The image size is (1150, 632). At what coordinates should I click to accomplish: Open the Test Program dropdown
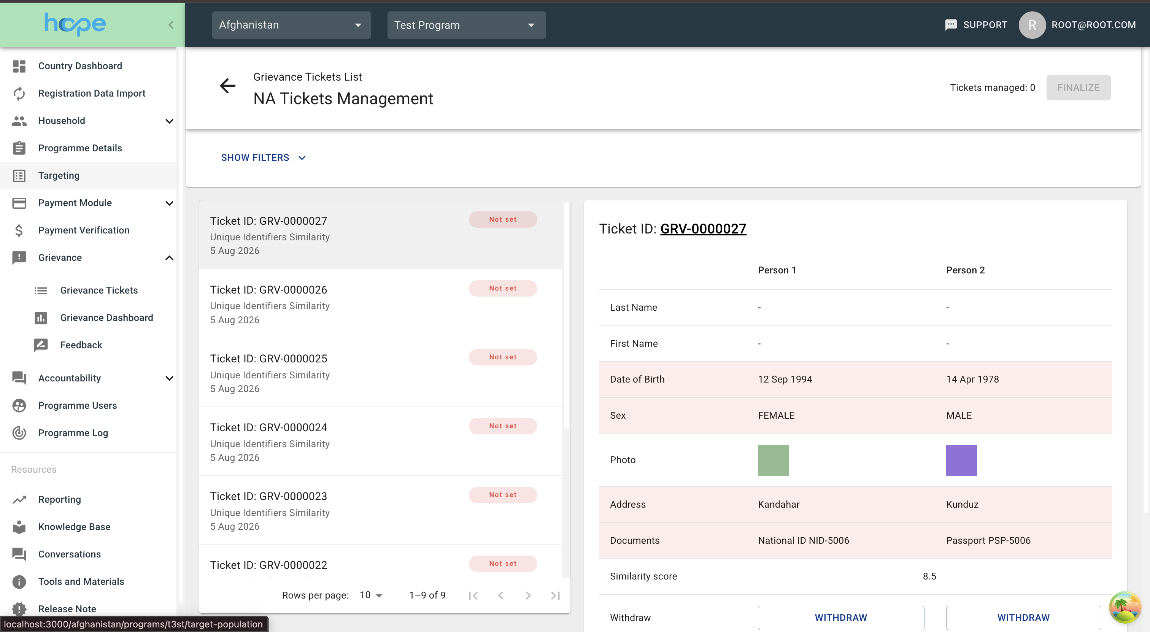(x=467, y=25)
